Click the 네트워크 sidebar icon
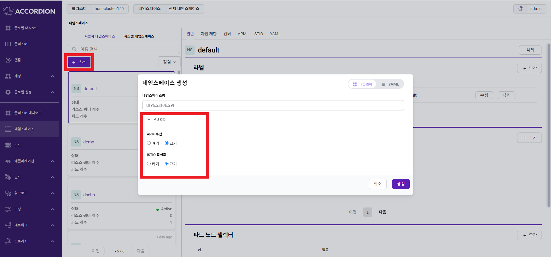 click(x=8, y=225)
